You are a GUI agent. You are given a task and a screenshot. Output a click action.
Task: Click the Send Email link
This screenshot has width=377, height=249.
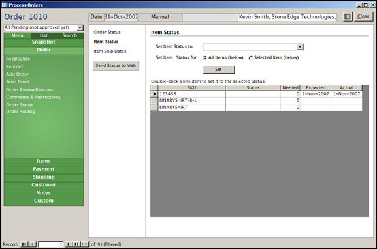[17, 81]
